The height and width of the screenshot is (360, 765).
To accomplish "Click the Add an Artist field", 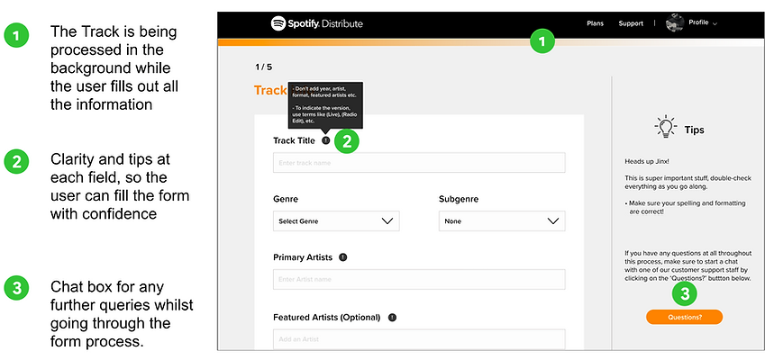I will [419, 339].
